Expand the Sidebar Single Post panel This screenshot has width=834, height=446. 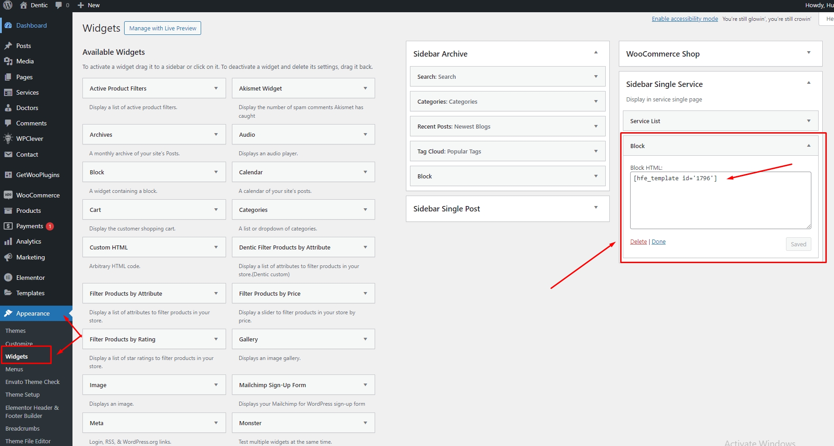(x=596, y=208)
